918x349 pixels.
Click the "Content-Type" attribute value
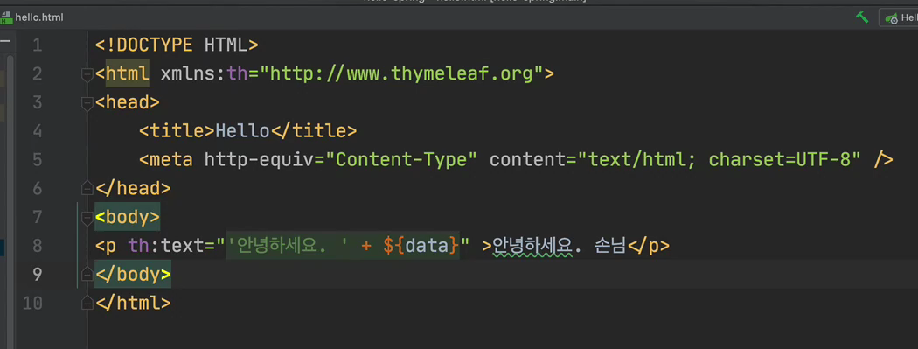click(401, 160)
